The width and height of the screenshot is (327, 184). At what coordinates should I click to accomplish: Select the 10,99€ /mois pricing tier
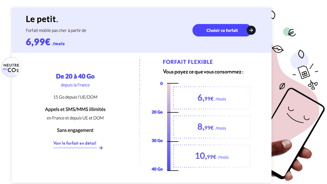(x=211, y=156)
